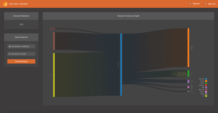218x113 pixels.
Task: Click the send arrow icon beside Amount to Send
Action: click(10, 54)
